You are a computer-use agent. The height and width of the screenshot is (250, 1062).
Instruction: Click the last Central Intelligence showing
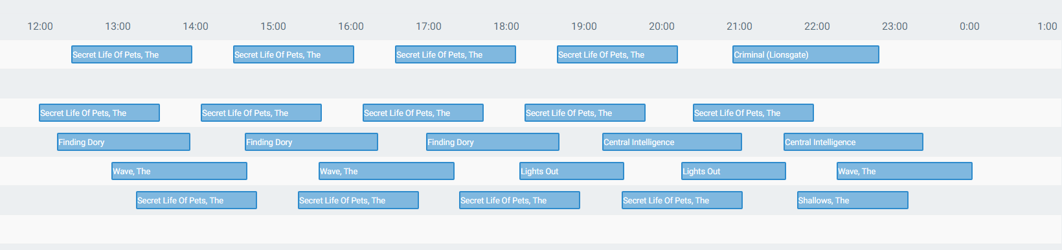click(x=853, y=142)
